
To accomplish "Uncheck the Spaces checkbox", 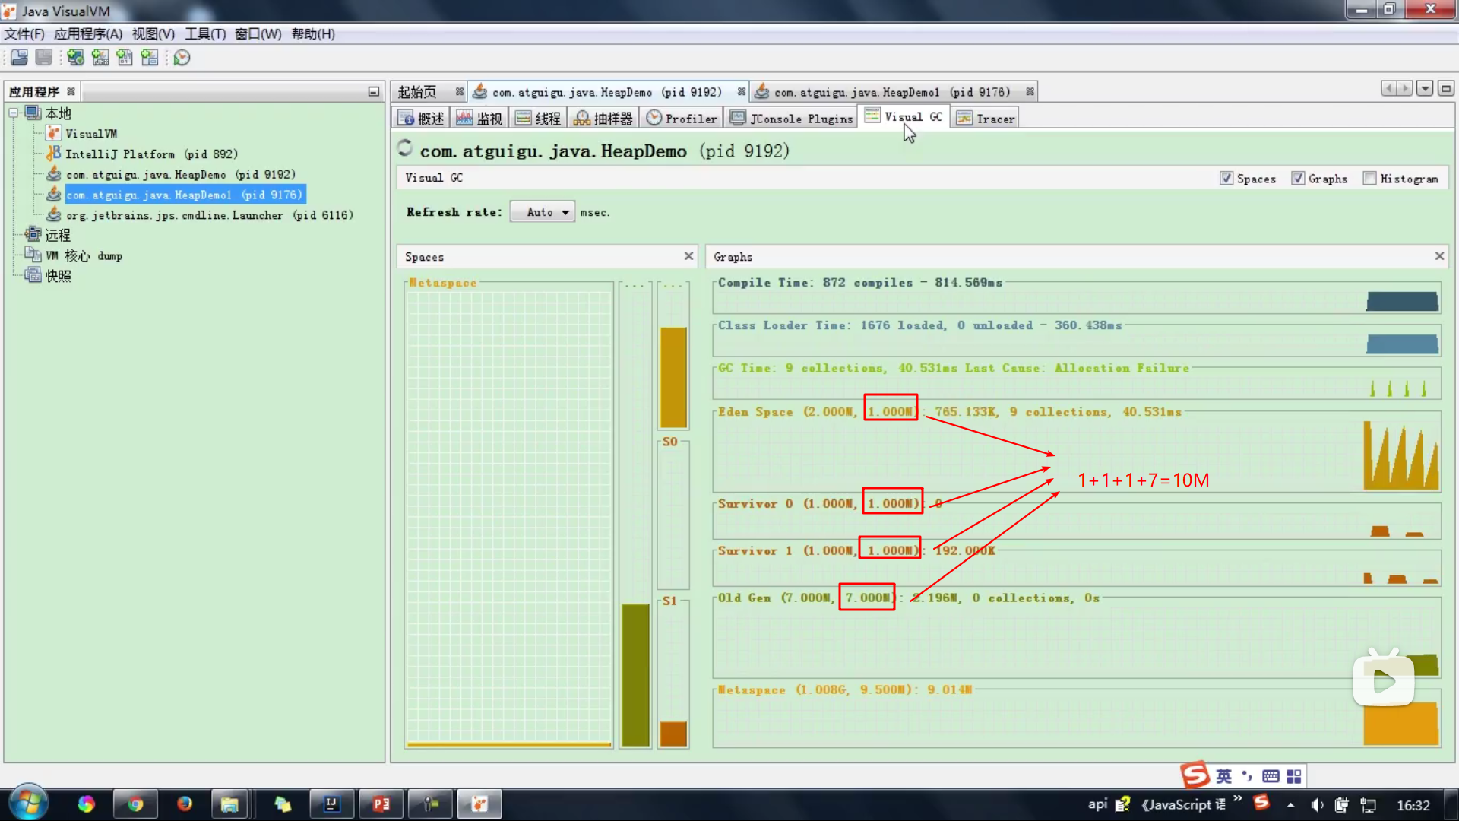I will coord(1226,179).
